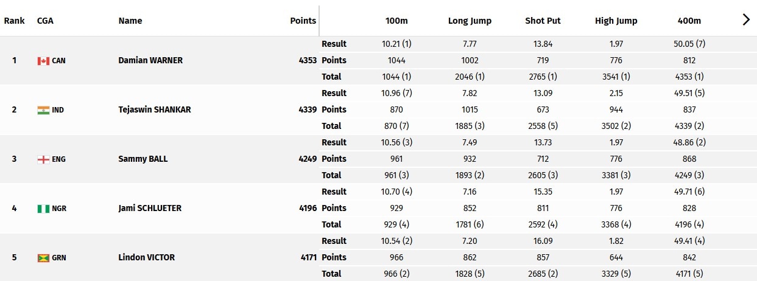Screen dimensions: 757x281
Task: Select Sammy BALL in the ranking
Action: click(x=143, y=159)
